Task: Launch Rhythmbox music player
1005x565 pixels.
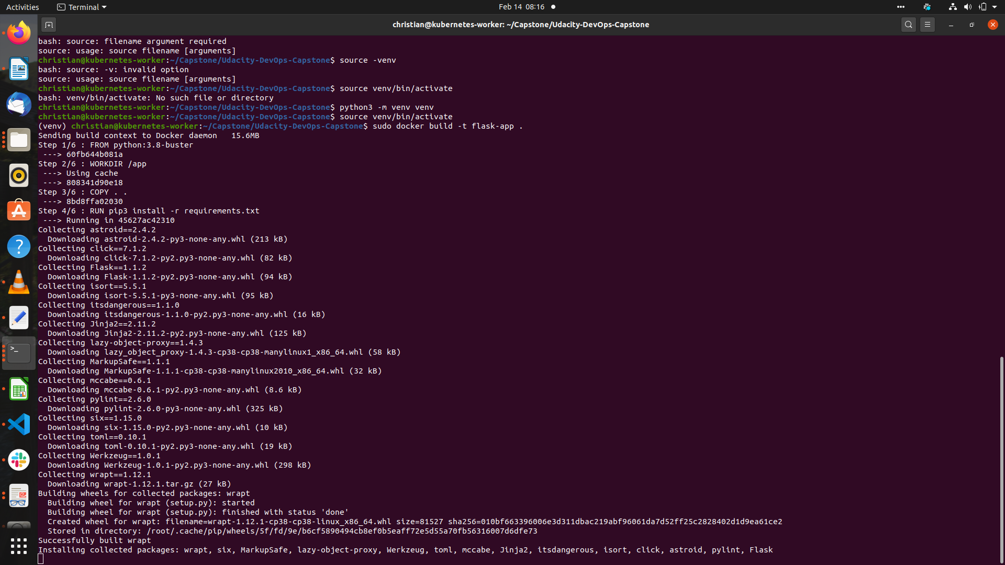Action: click(x=19, y=176)
